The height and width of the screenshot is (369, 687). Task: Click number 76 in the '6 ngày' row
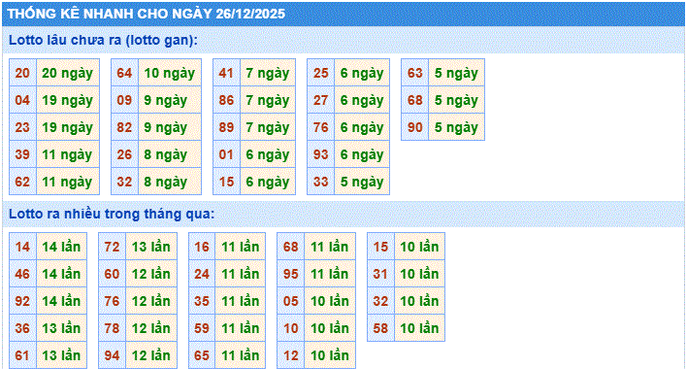tap(321, 127)
